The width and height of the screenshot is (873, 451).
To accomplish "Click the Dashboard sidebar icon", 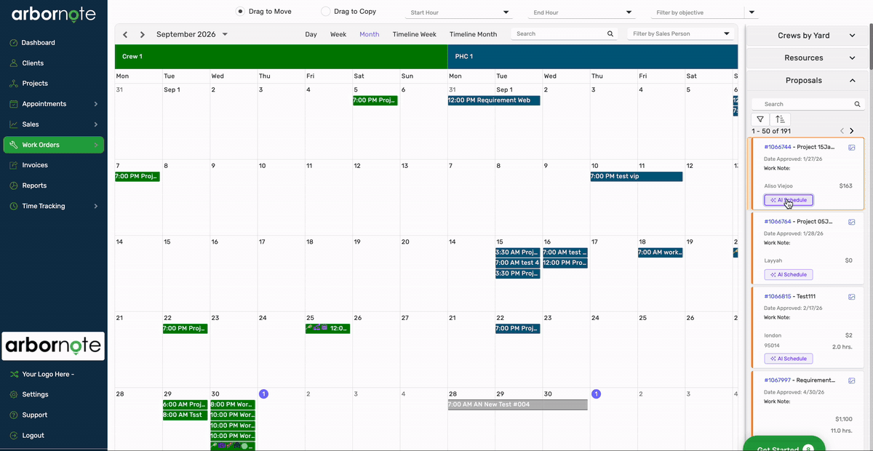I will coord(14,43).
